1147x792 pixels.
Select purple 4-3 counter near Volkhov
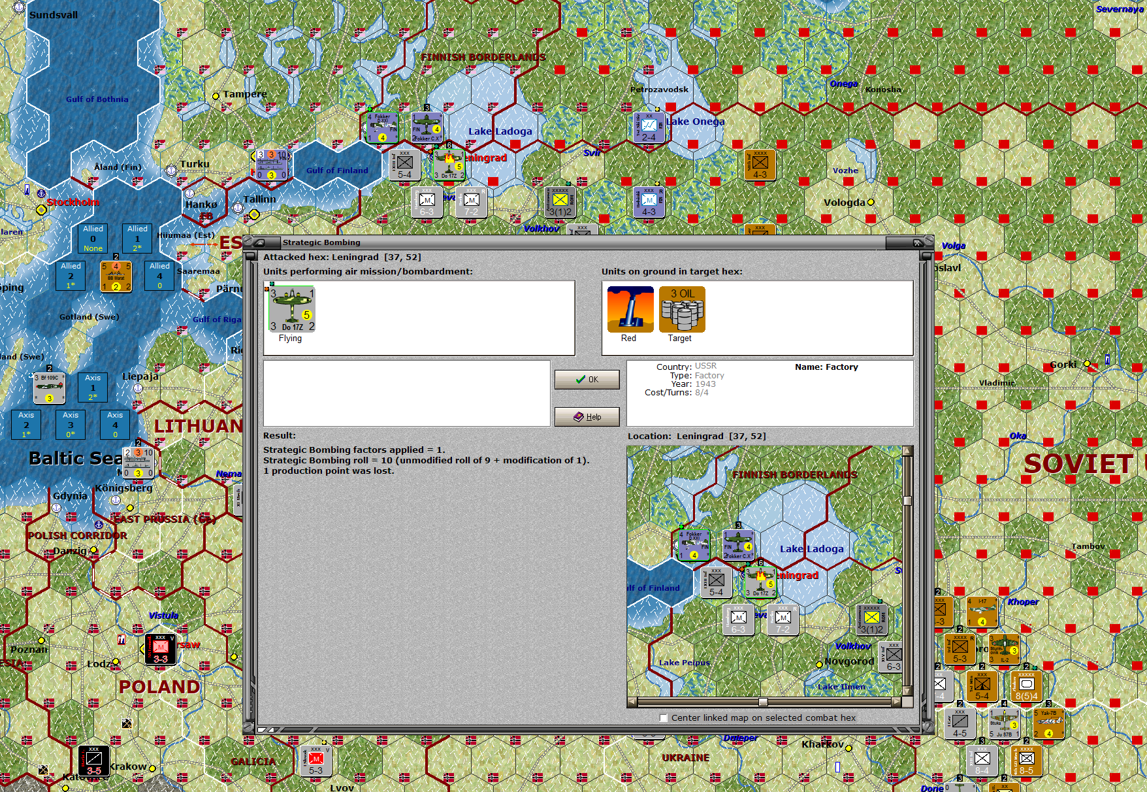coord(649,203)
